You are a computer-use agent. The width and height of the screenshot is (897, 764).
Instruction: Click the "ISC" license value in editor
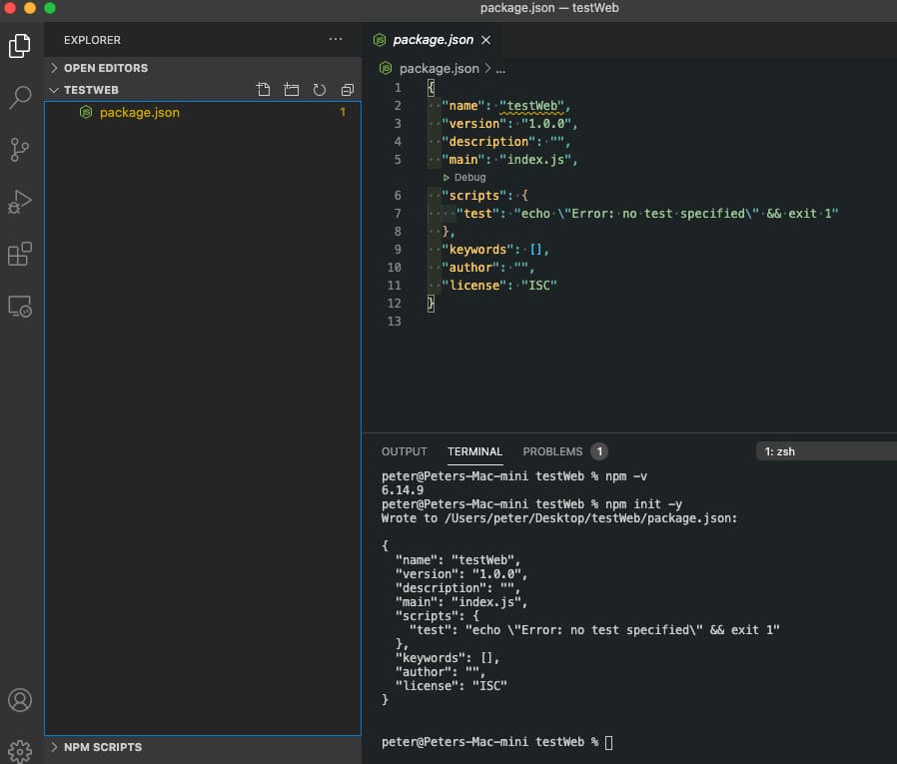[538, 286]
